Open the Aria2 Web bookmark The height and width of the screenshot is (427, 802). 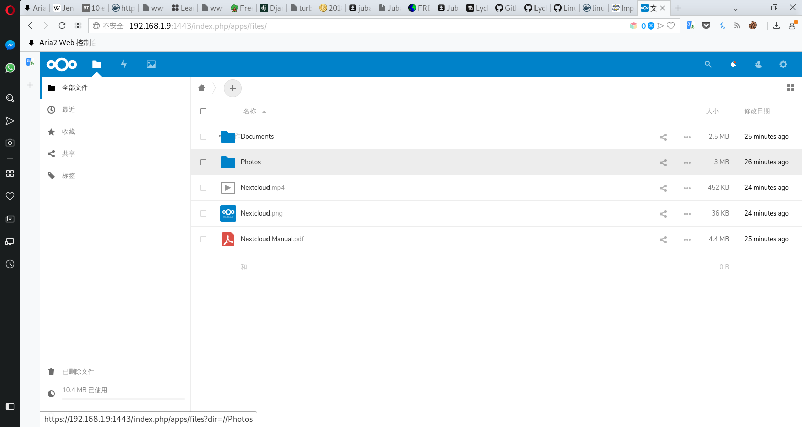(x=62, y=43)
